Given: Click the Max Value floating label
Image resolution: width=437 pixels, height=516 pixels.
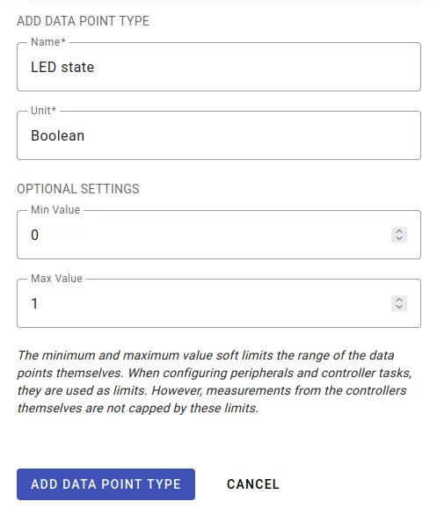Looking at the screenshot, I should click(56, 279).
